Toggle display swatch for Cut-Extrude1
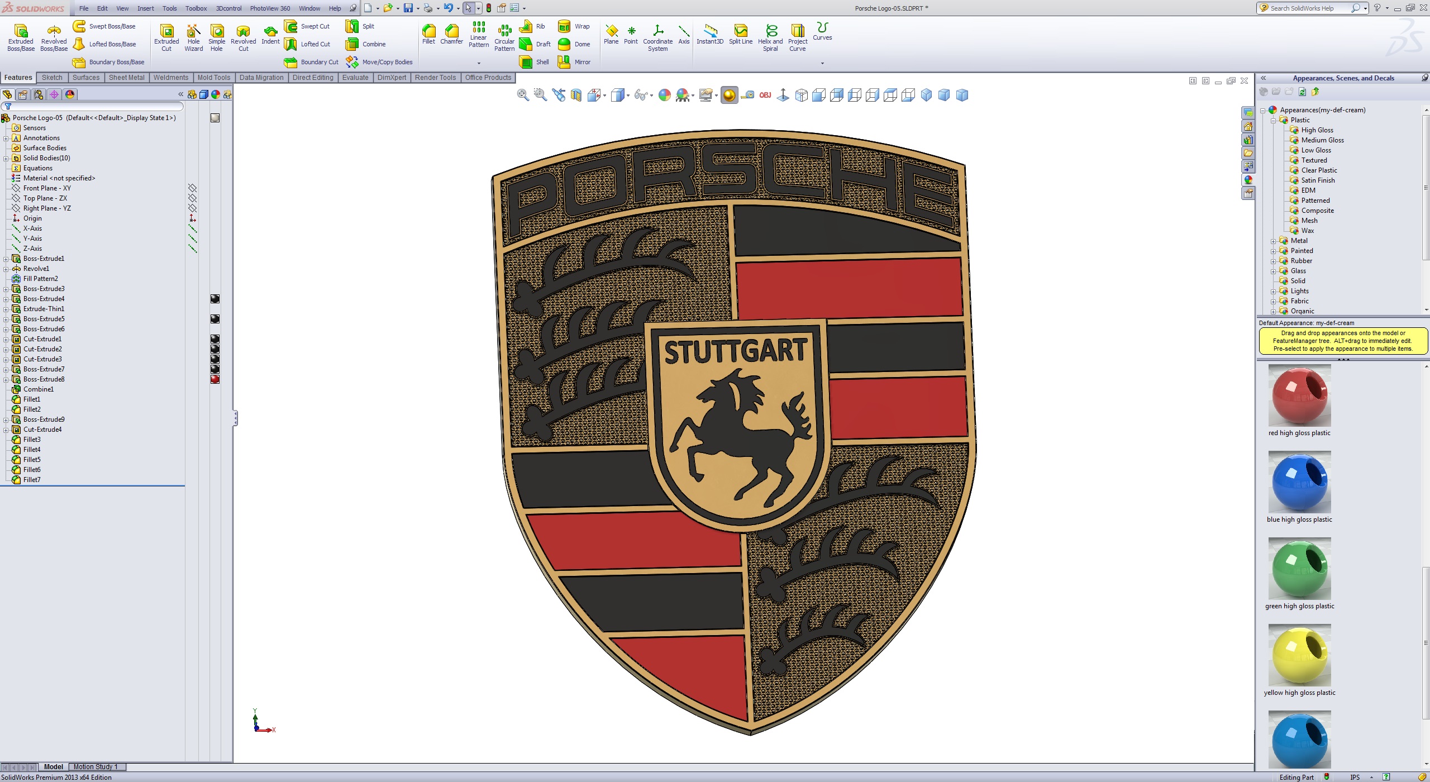 click(215, 339)
